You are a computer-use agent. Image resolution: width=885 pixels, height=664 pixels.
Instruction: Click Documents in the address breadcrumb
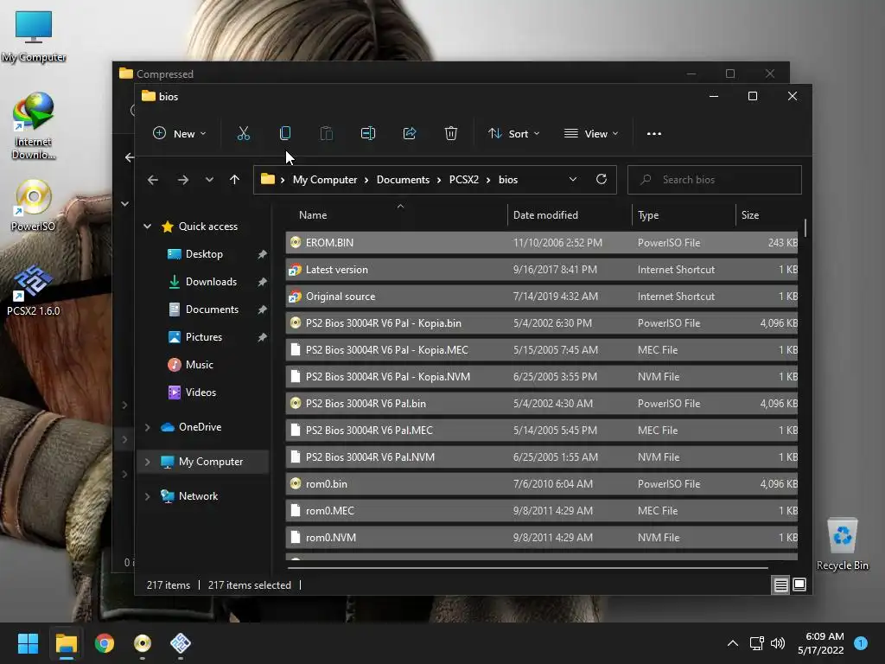point(403,180)
